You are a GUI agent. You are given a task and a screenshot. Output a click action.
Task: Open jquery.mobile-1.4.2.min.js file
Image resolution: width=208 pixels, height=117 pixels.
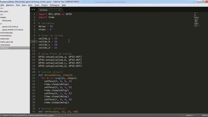tap(13, 30)
